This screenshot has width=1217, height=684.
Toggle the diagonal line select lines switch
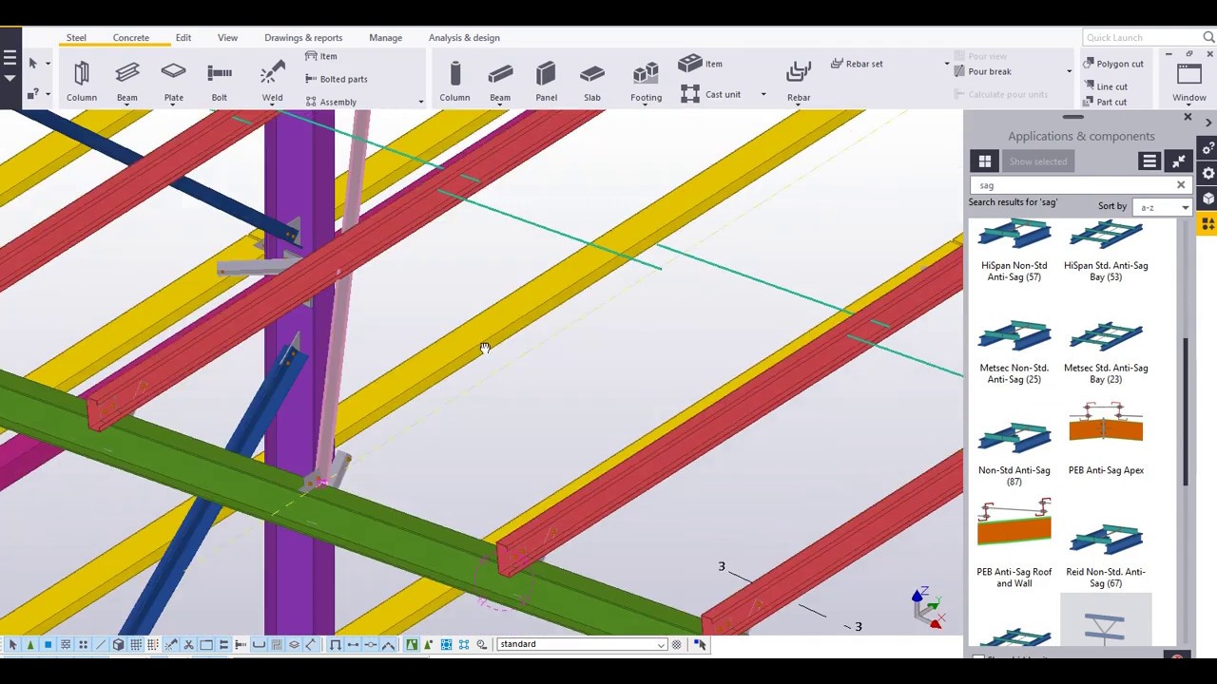101,644
